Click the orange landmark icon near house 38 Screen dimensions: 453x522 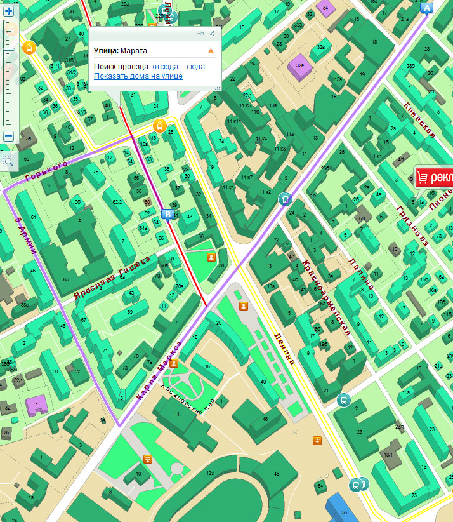pos(211,257)
